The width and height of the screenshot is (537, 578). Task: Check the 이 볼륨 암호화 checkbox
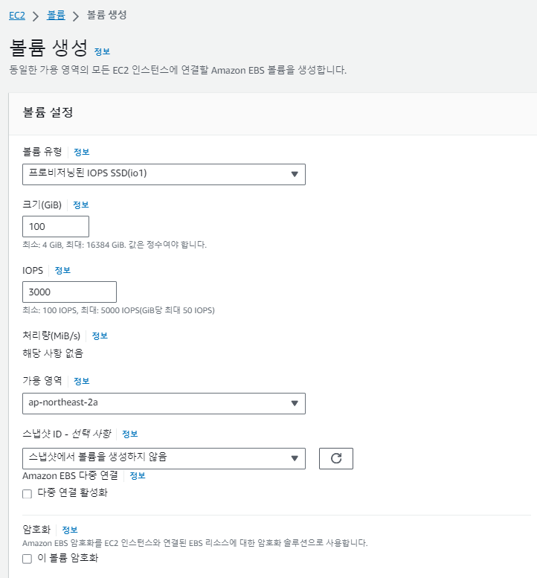[28, 559]
